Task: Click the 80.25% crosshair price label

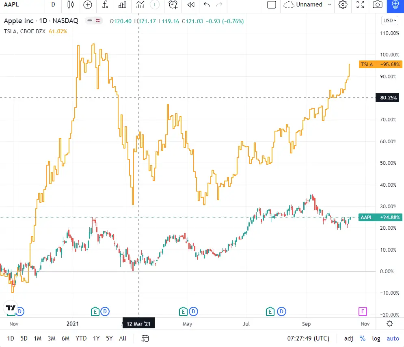Action: coord(387,98)
